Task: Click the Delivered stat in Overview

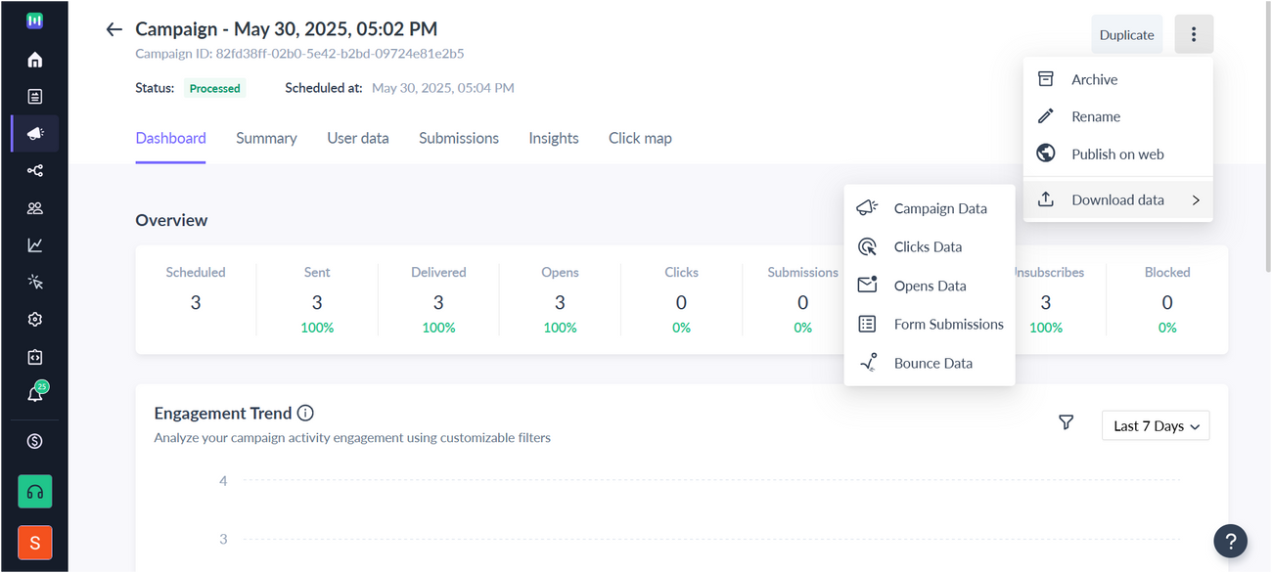Action: point(438,299)
